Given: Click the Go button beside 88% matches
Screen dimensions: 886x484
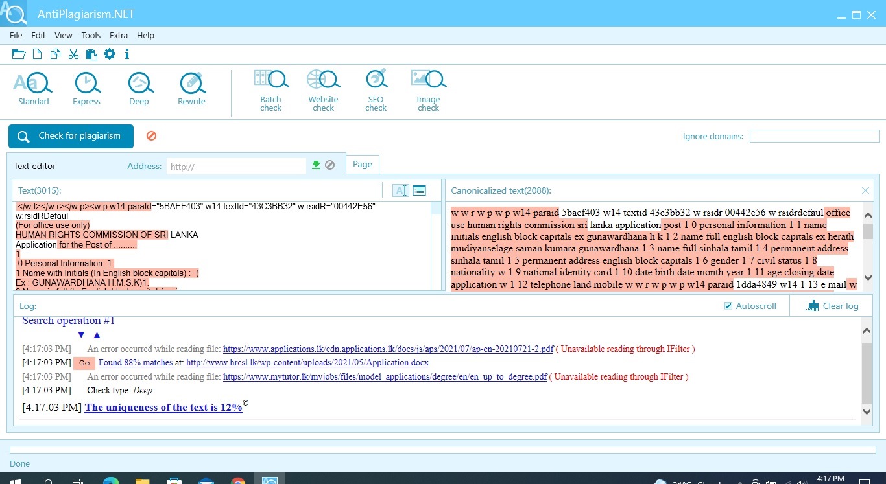Looking at the screenshot, I should 84,363.
